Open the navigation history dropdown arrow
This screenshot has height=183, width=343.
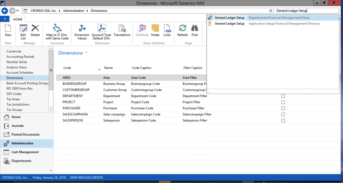coord(18,11)
